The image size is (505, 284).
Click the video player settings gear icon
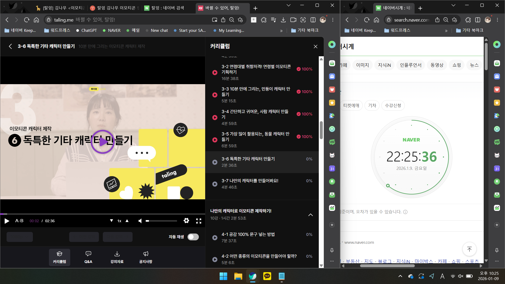point(186,221)
